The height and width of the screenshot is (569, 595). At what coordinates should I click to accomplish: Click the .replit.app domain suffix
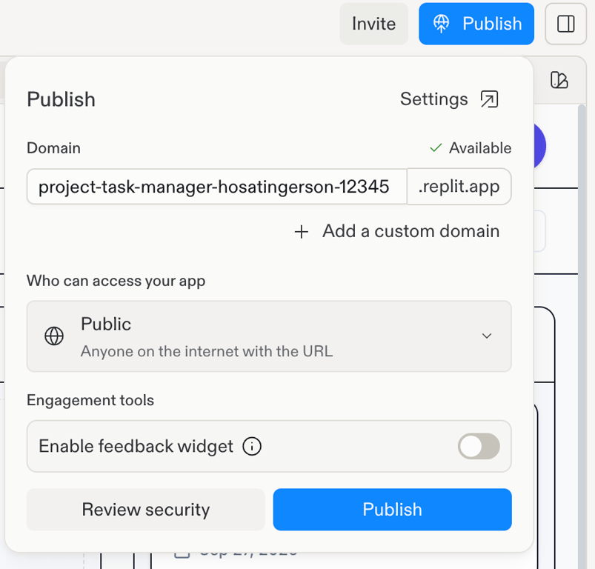(459, 187)
